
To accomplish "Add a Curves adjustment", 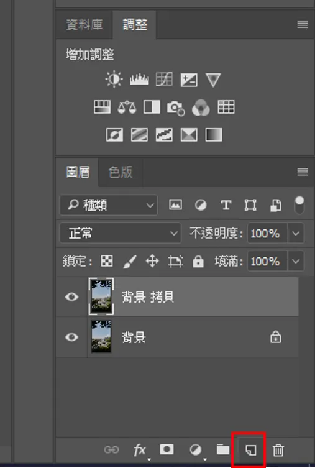I will [164, 80].
